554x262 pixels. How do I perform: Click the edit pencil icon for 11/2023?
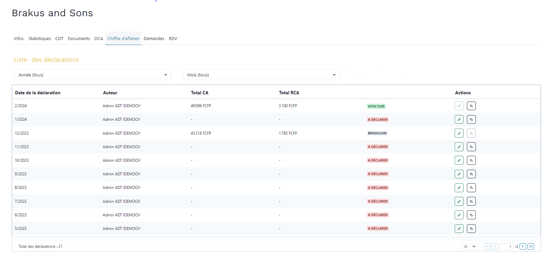[x=459, y=147]
